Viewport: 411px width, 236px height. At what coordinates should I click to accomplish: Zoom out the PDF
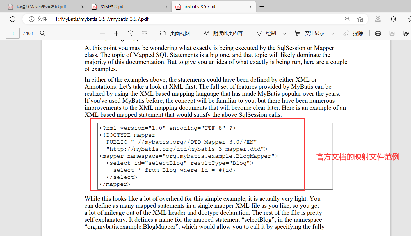(x=102, y=33)
